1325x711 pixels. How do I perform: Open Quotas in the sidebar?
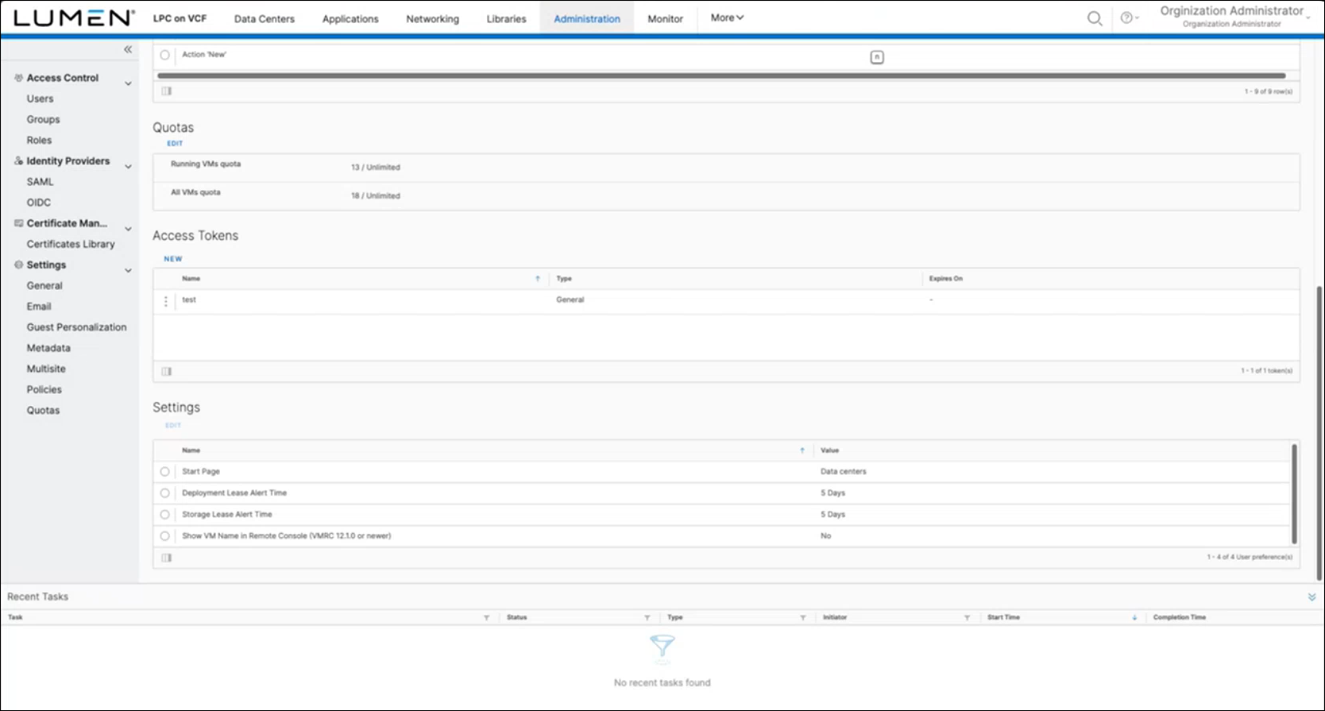(x=43, y=410)
